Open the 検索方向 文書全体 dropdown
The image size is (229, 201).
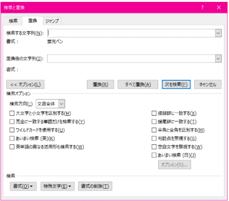click(x=50, y=104)
